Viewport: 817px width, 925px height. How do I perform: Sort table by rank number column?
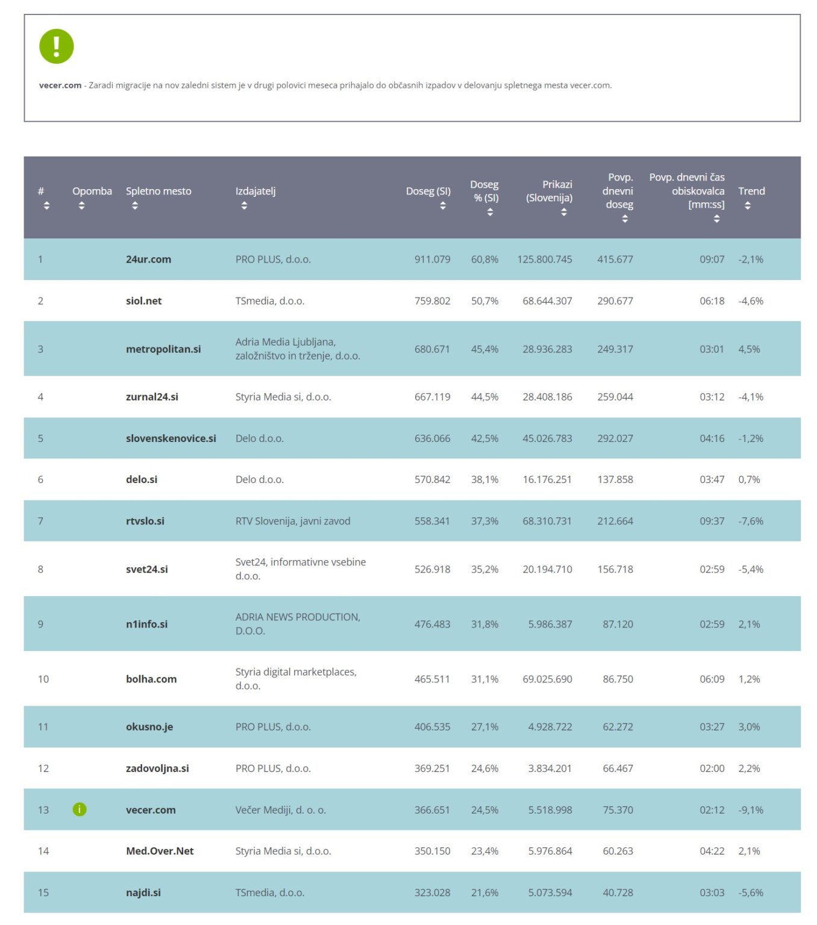tap(46, 206)
